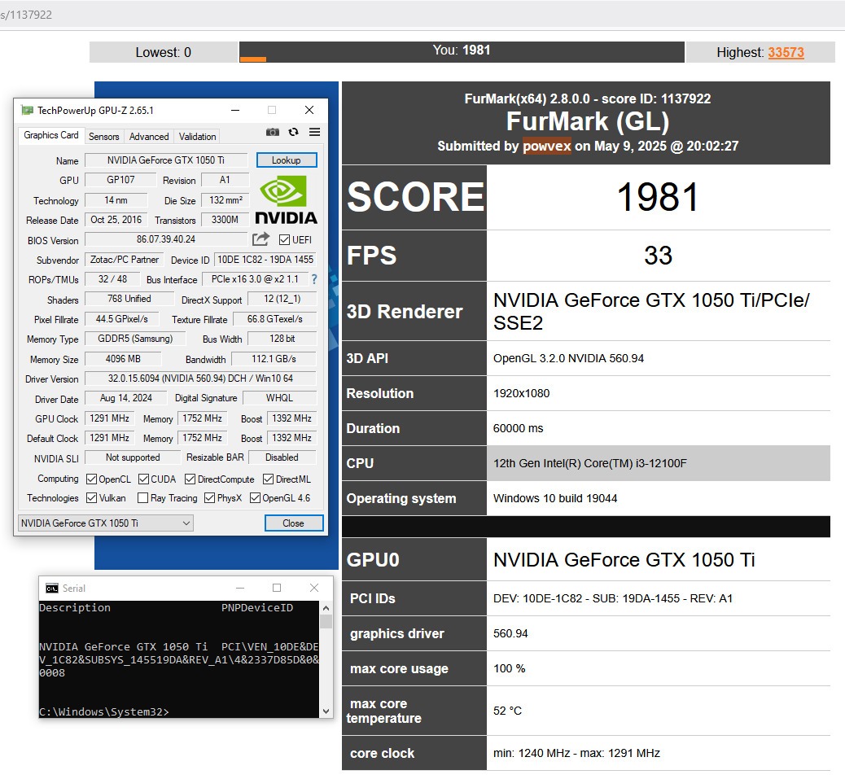845x779 pixels.
Task: Click the CPU row i3-12100F text
Action: pos(590,463)
